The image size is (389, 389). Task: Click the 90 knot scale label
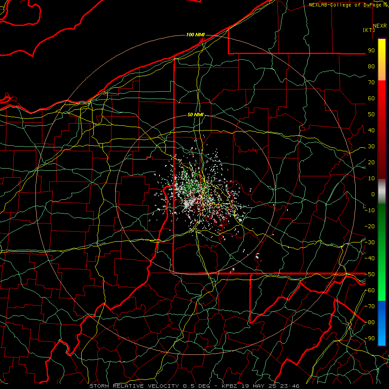click(371, 51)
